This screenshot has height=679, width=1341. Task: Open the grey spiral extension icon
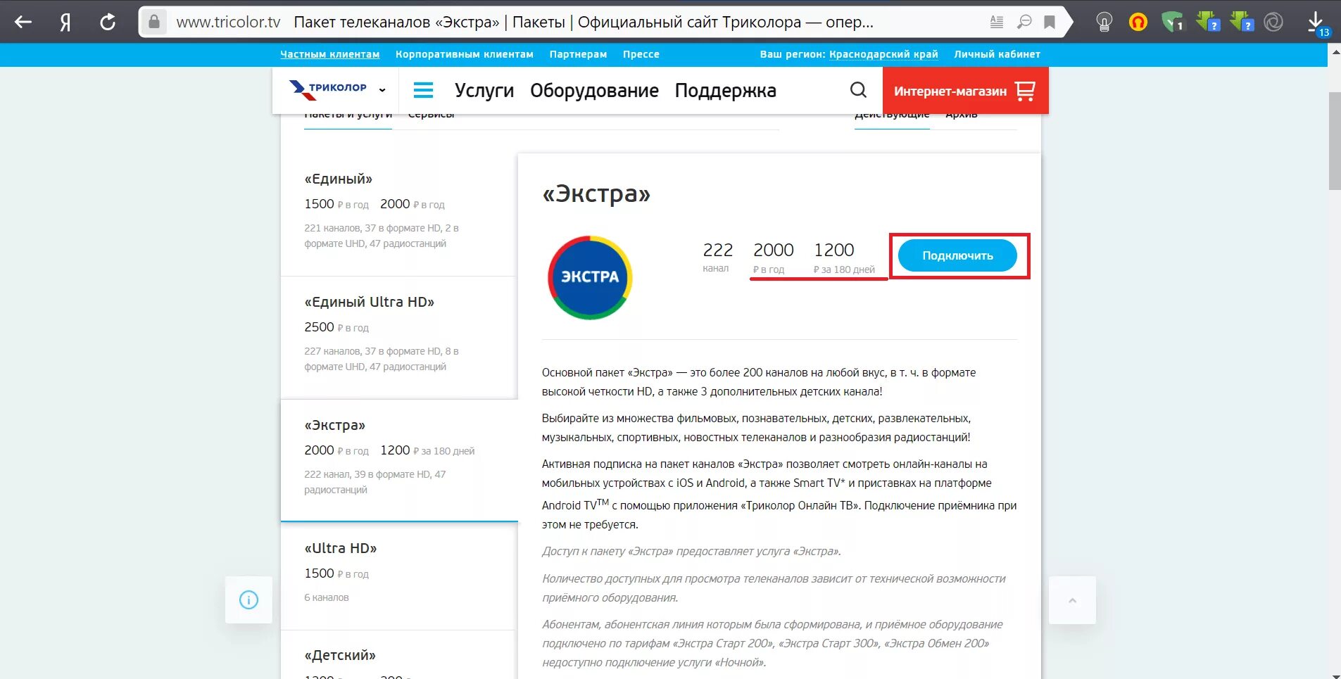pyautogui.click(x=1273, y=23)
